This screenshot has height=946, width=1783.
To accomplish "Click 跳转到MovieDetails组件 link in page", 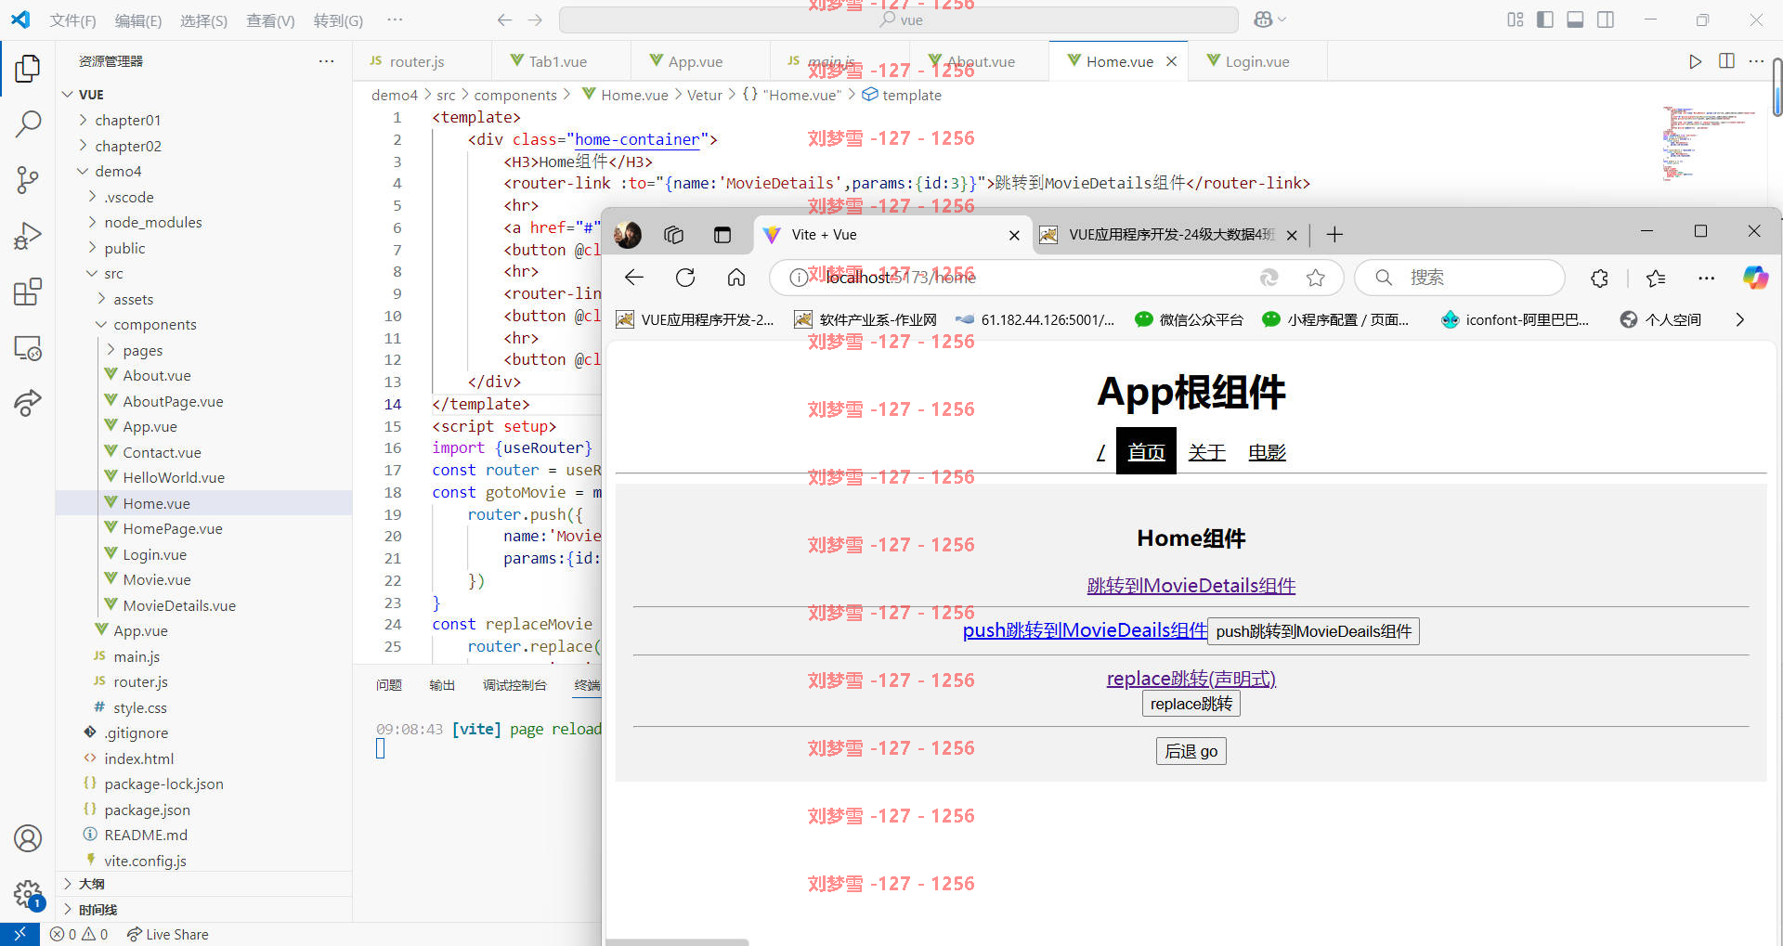I will pyautogui.click(x=1191, y=586).
